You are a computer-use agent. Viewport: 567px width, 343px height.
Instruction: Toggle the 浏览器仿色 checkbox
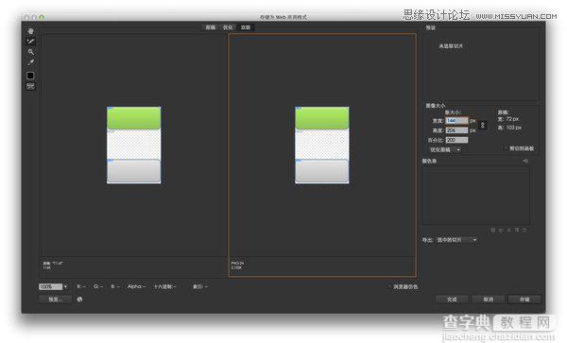389,286
